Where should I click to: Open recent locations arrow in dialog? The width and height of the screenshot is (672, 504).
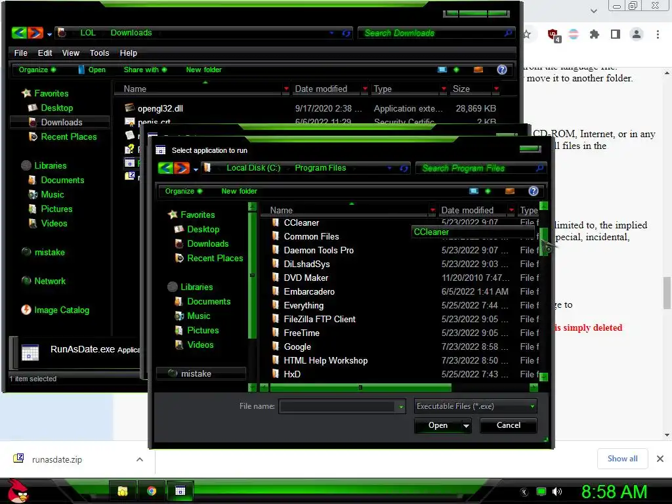(x=196, y=169)
